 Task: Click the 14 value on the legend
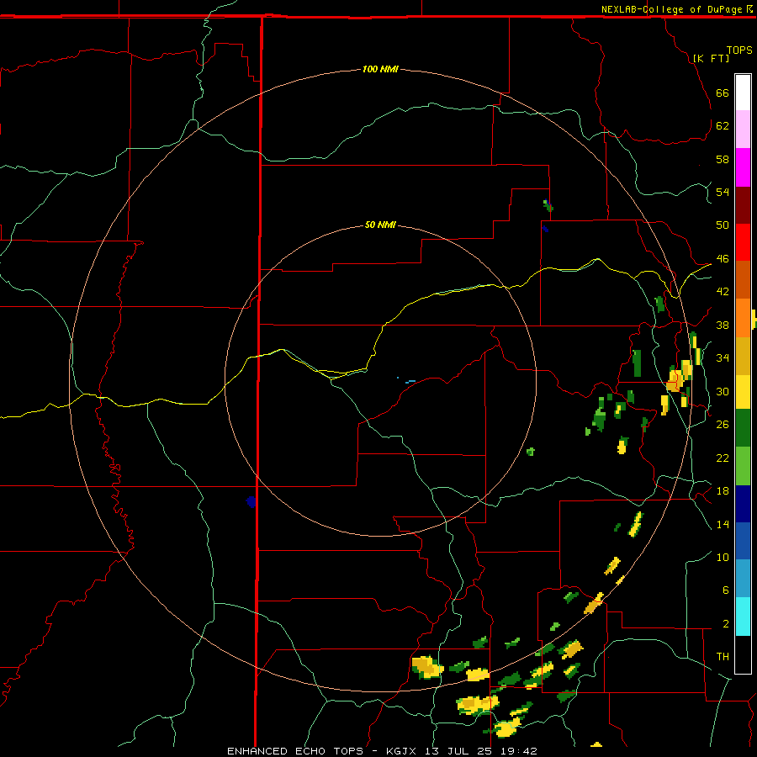click(x=723, y=524)
